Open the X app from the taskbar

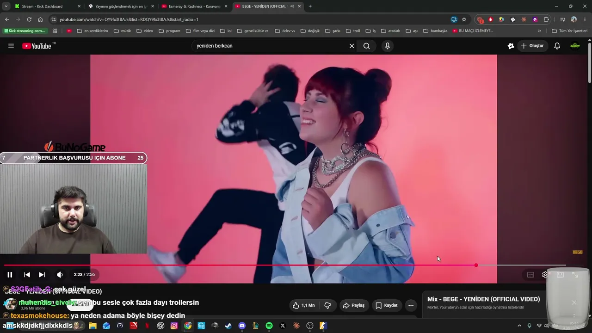coord(283,326)
